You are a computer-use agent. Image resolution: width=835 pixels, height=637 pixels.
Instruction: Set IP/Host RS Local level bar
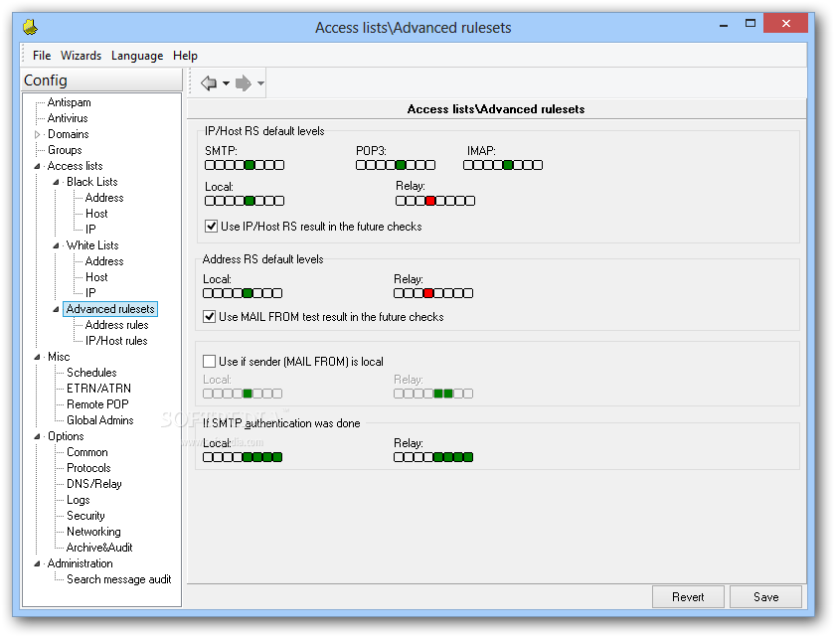pyautogui.click(x=245, y=201)
